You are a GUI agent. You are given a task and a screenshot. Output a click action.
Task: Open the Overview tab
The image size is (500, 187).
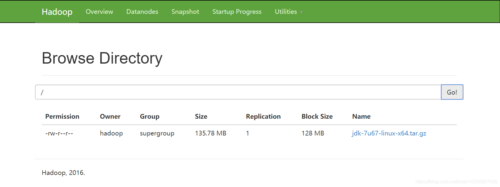[99, 12]
